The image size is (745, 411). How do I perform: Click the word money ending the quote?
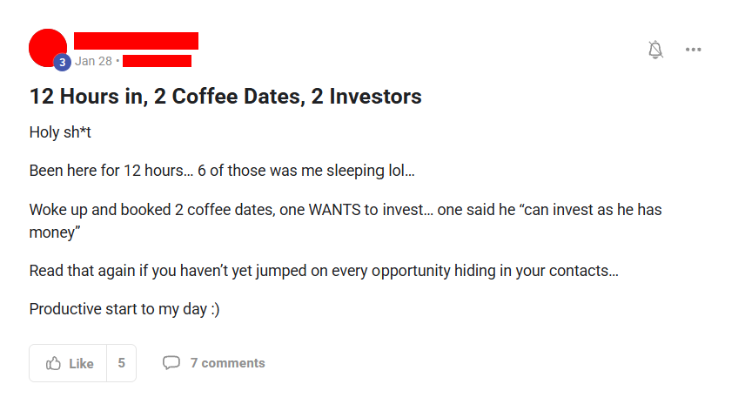tap(52, 232)
